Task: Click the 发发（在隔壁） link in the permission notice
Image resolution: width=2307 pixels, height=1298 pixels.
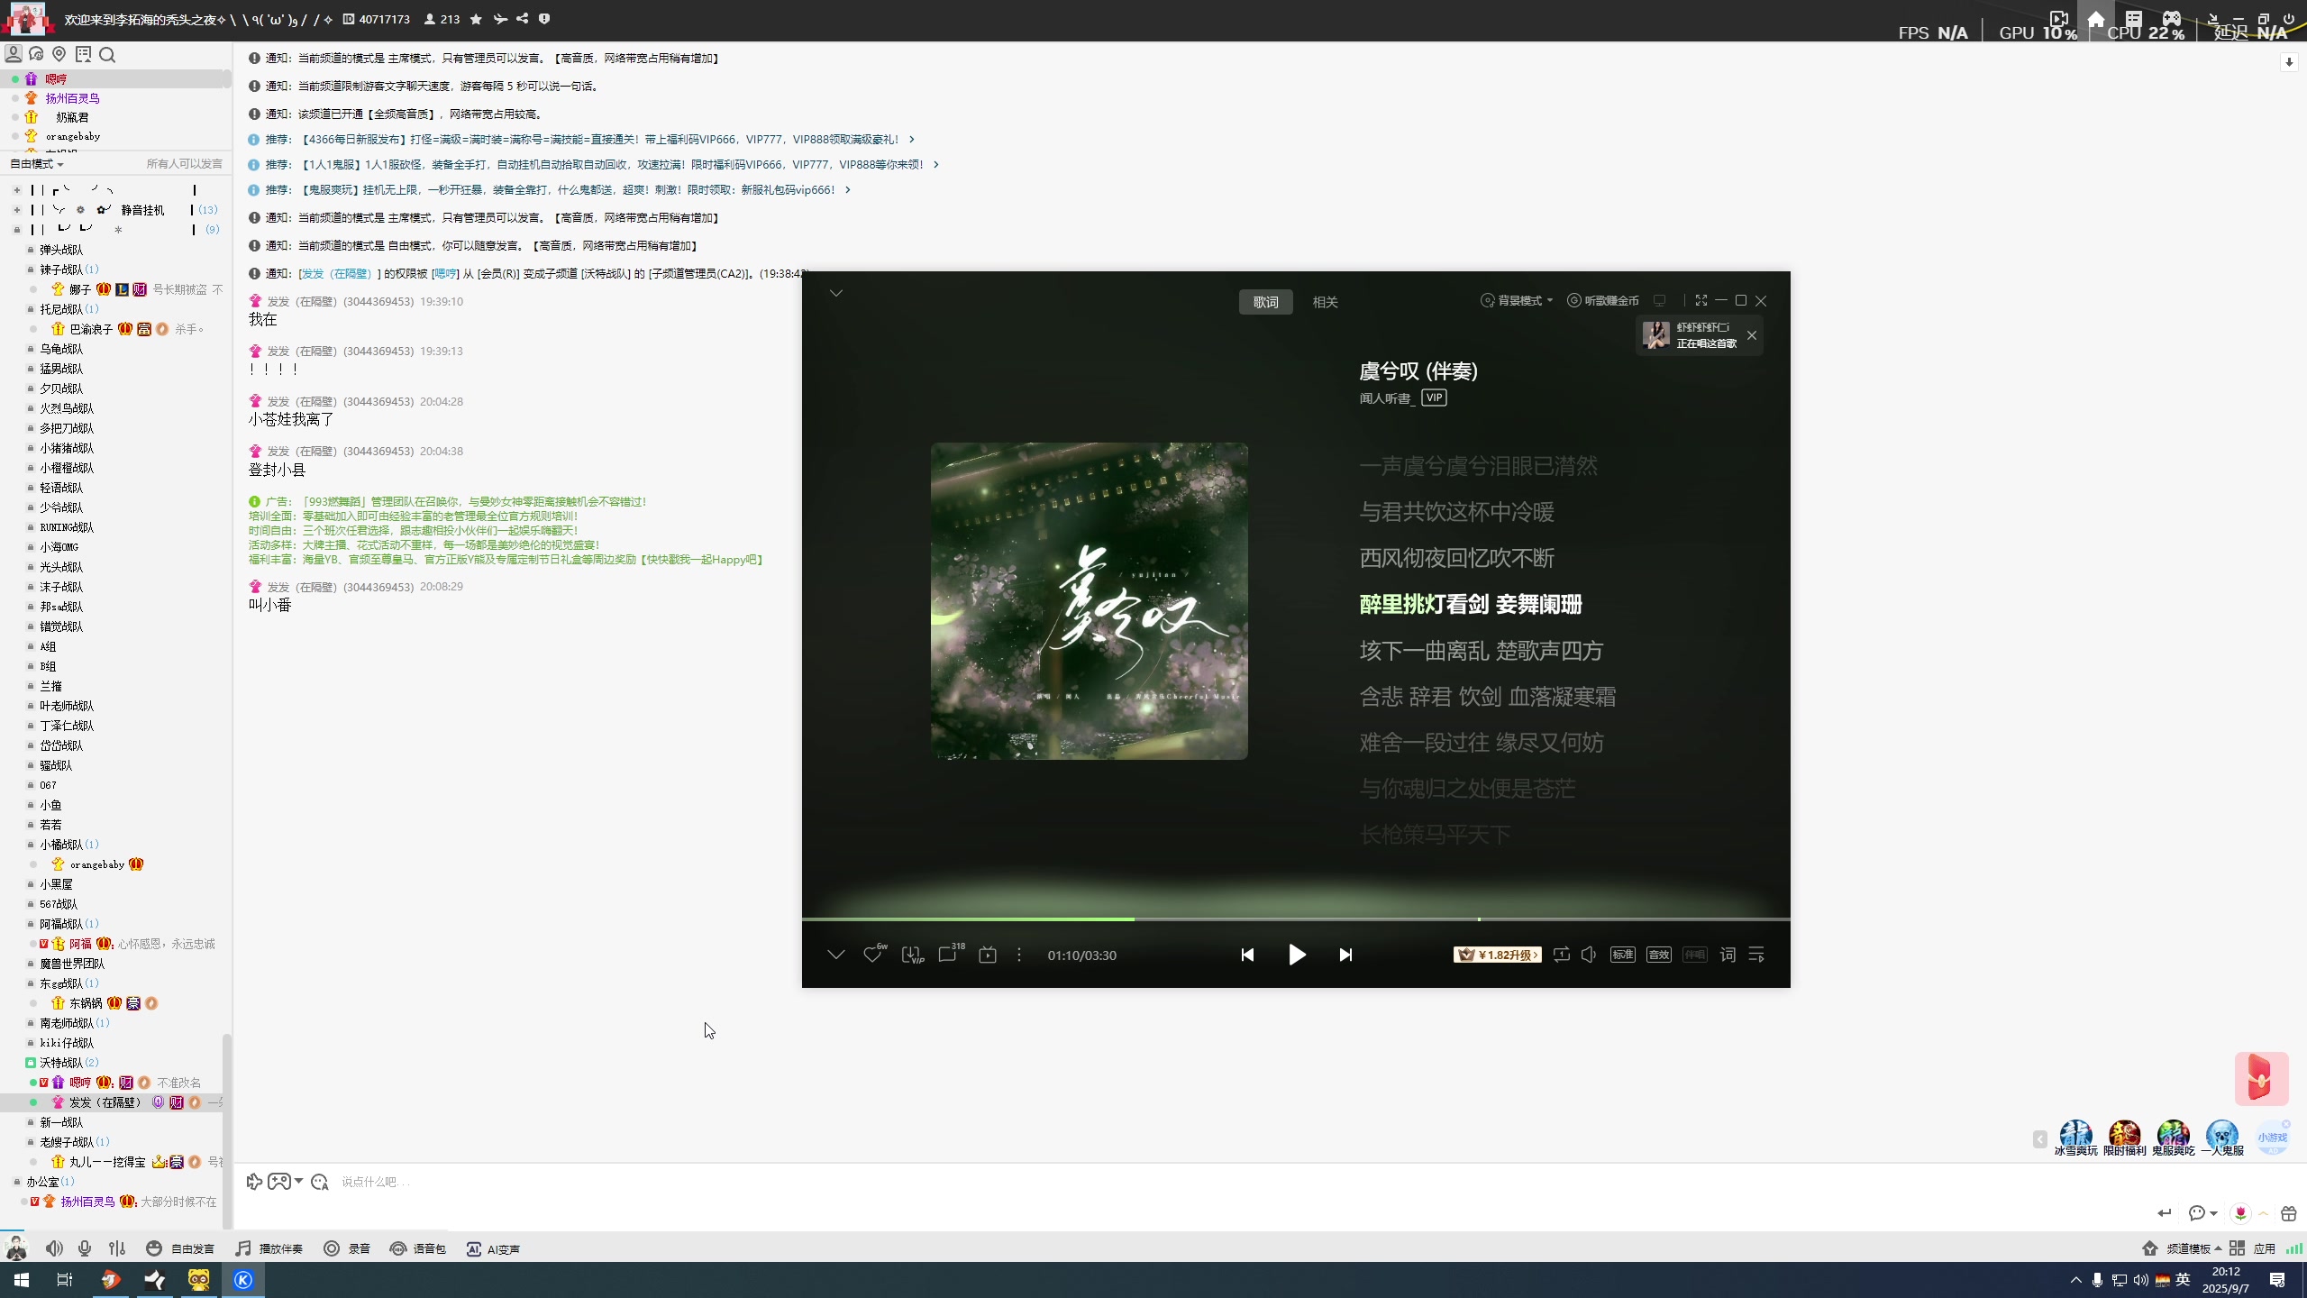Action: (336, 274)
